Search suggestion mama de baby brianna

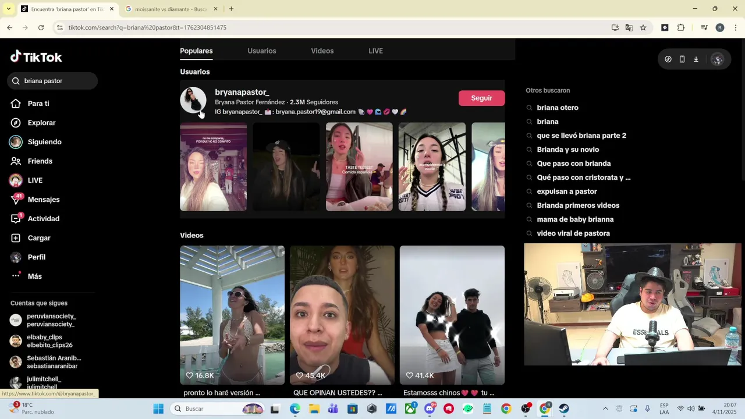point(575,219)
